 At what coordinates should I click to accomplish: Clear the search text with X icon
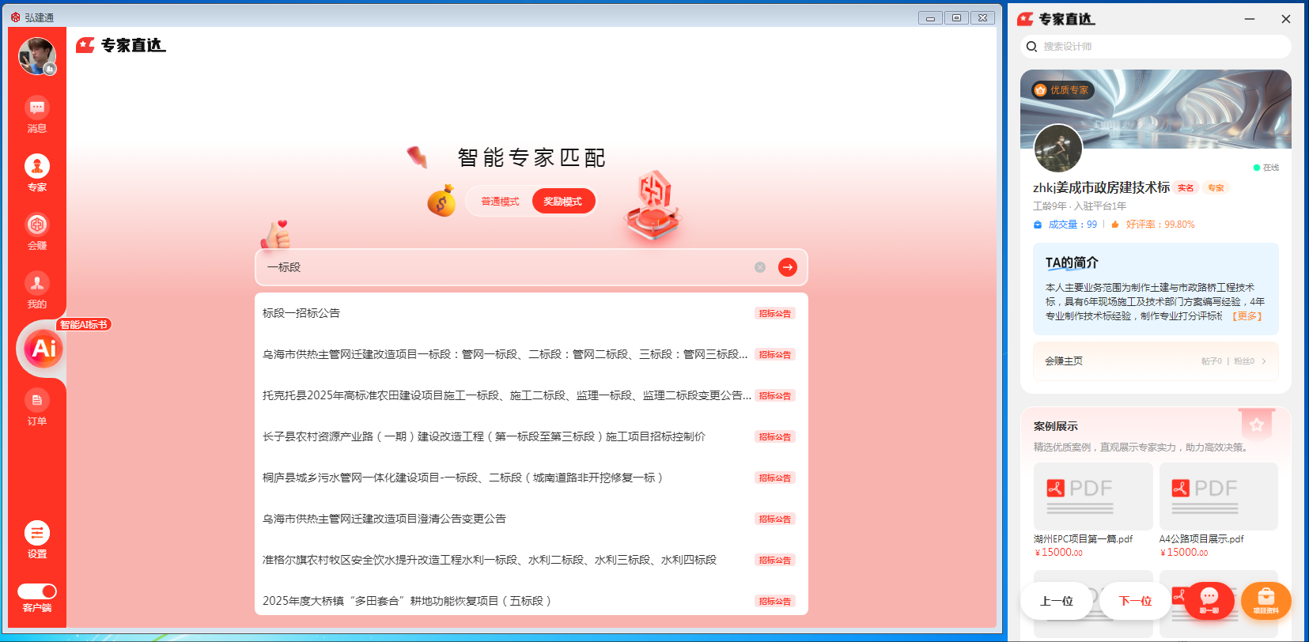[760, 267]
